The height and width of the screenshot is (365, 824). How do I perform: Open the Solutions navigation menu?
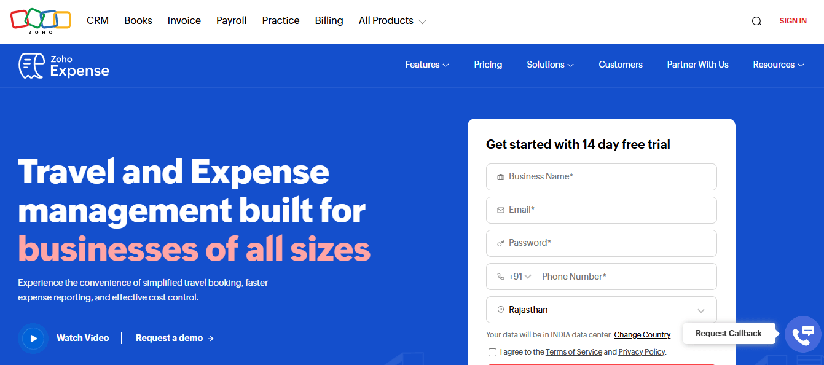click(x=549, y=64)
